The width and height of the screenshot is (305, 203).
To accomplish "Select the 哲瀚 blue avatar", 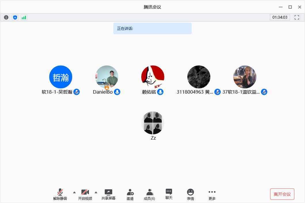I will click(61, 77).
